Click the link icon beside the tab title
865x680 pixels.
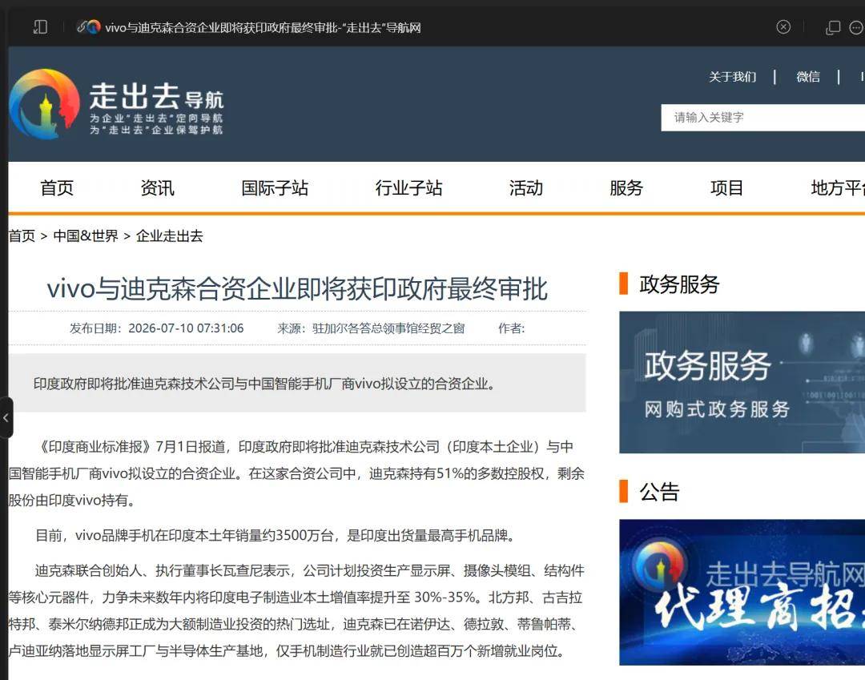coord(81,27)
